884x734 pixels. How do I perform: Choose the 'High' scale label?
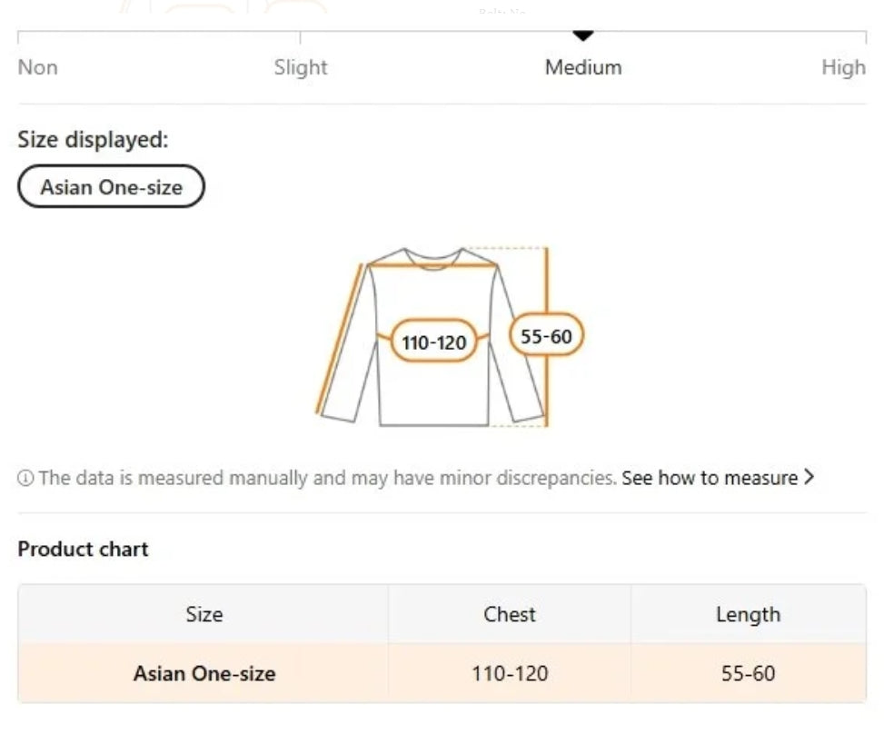tap(843, 67)
